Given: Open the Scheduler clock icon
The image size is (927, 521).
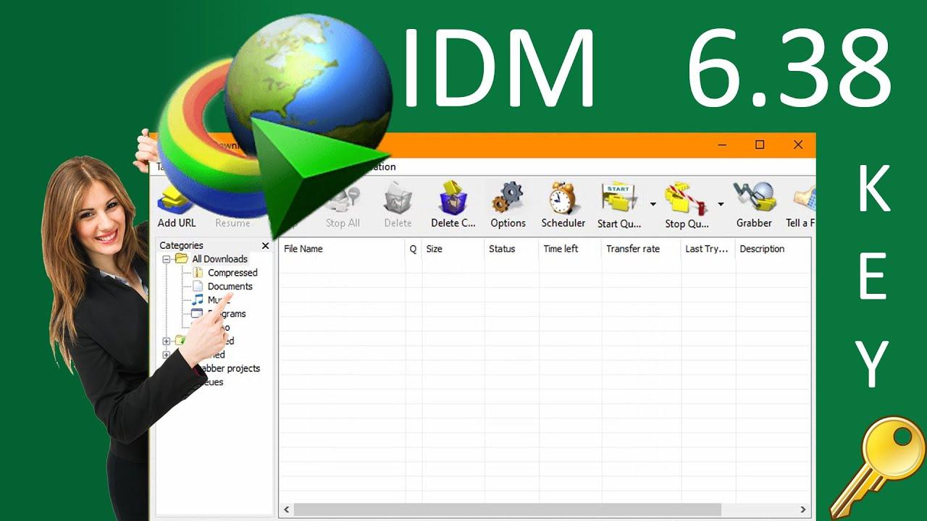Looking at the screenshot, I should pos(563,198).
